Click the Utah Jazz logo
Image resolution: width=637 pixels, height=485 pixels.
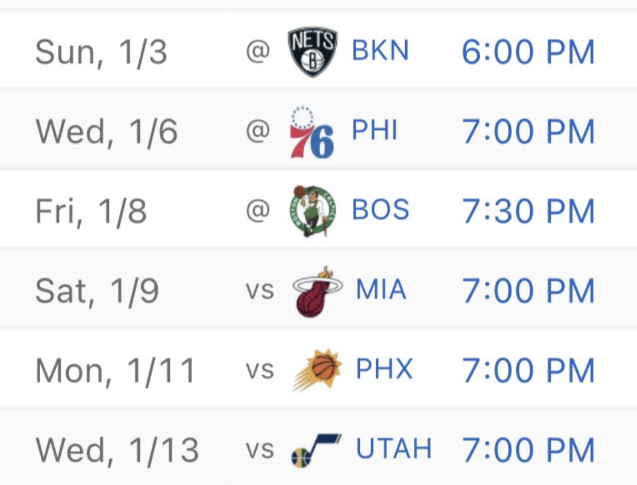coord(316,450)
